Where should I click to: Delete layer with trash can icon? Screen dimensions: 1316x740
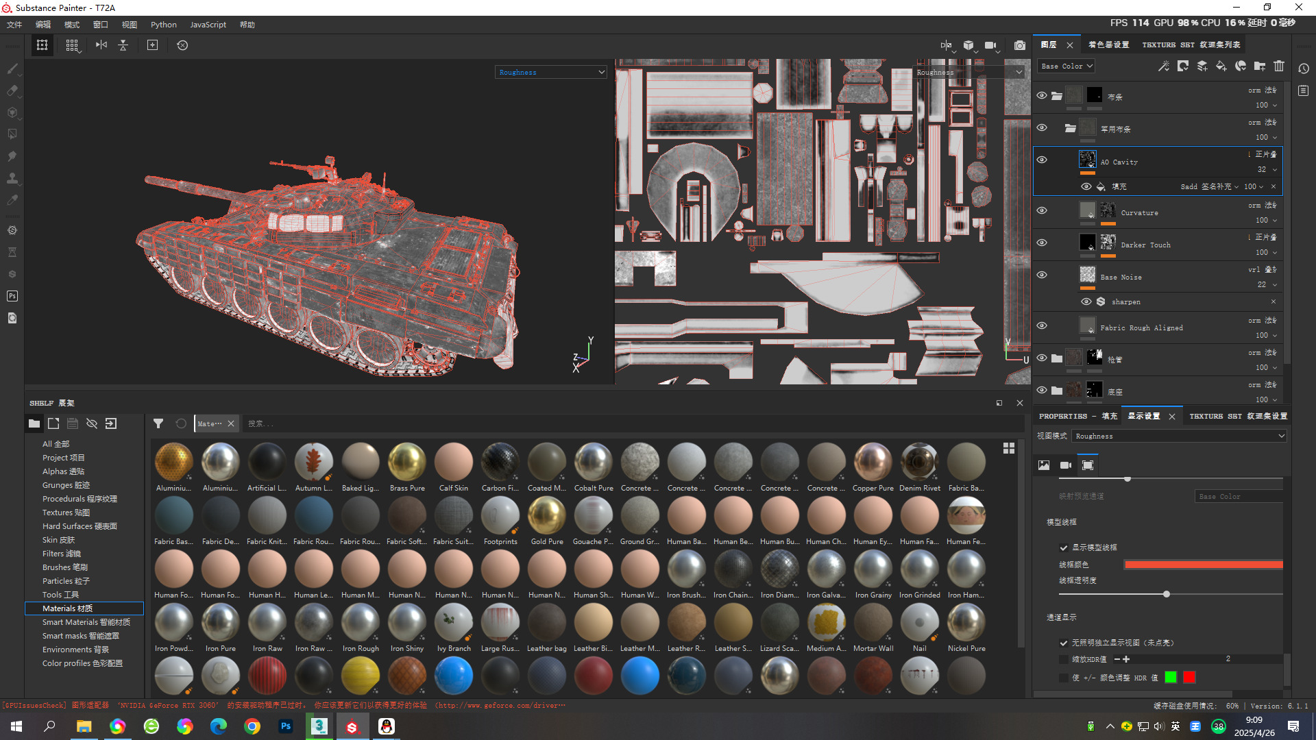point(1279,66)
